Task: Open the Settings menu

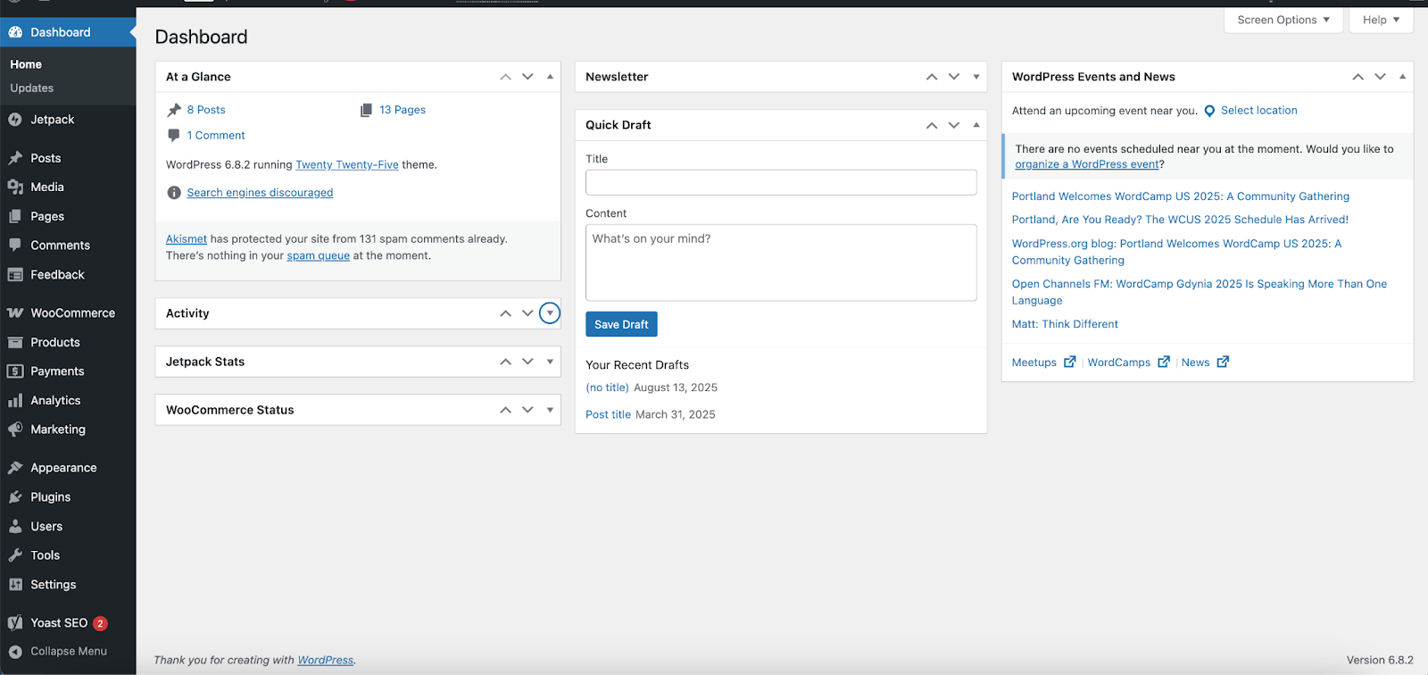Action: tap(68, 585)
